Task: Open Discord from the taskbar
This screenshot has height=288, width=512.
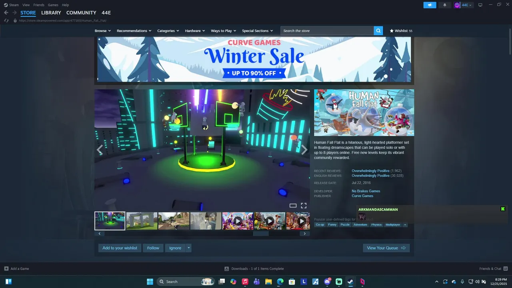Action: (x=327, y=282)
